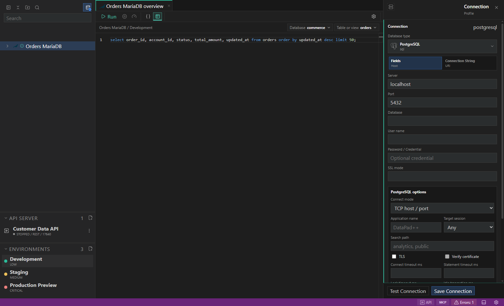Open settings gear in the status bar
Image resolution: width=504 pixels, height=306 pixels.
496,302
